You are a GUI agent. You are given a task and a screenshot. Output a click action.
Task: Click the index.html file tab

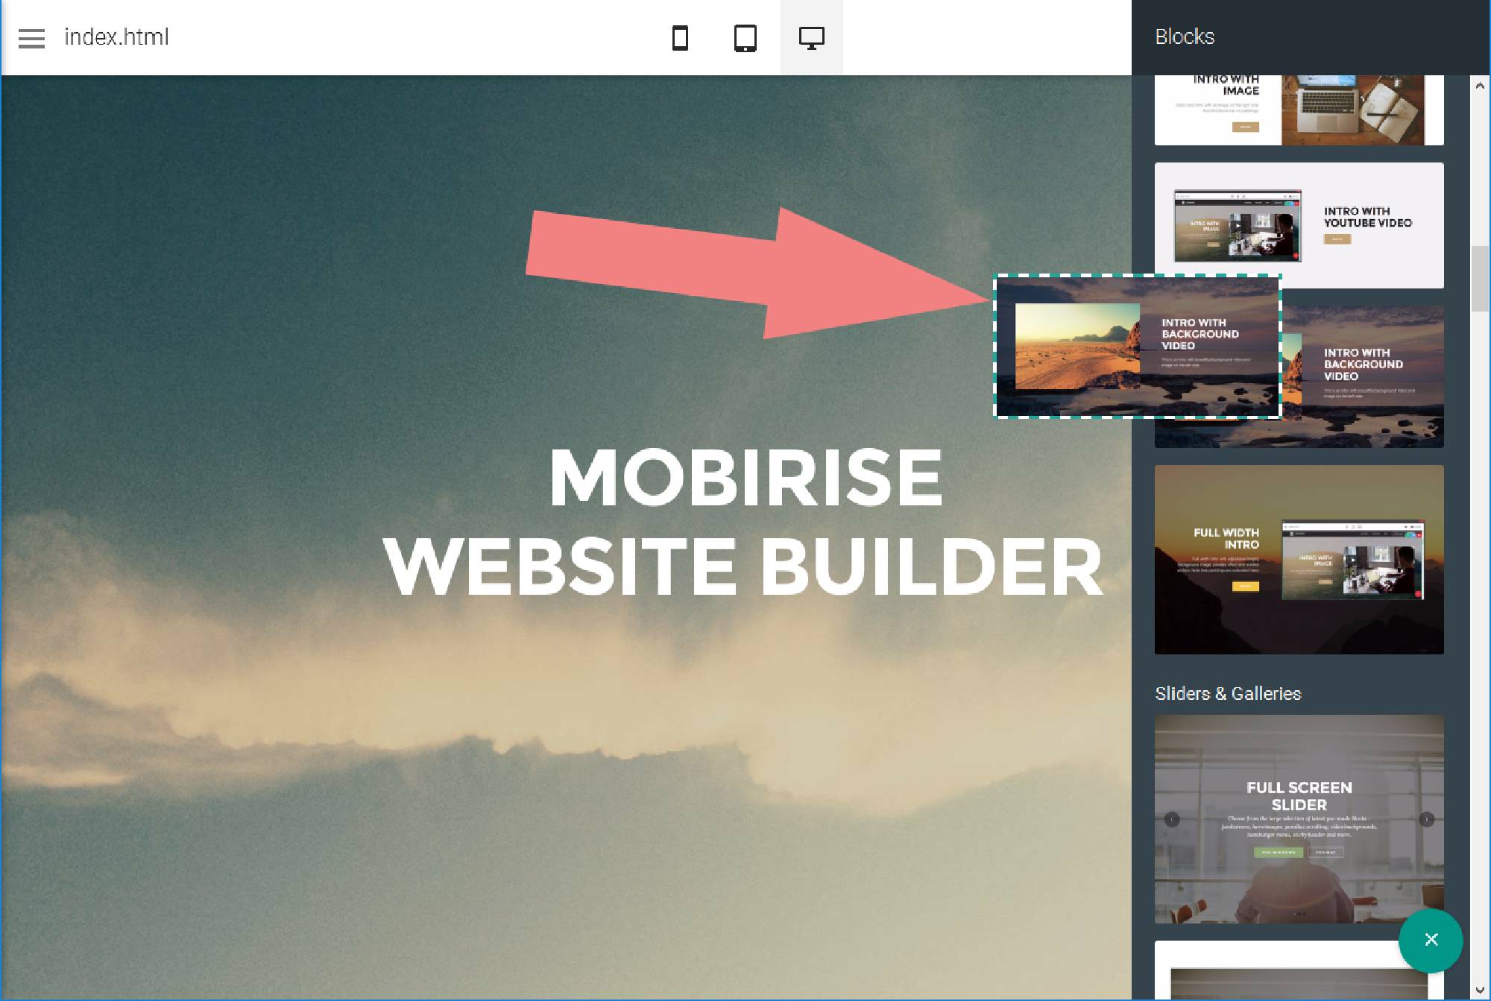116,37
